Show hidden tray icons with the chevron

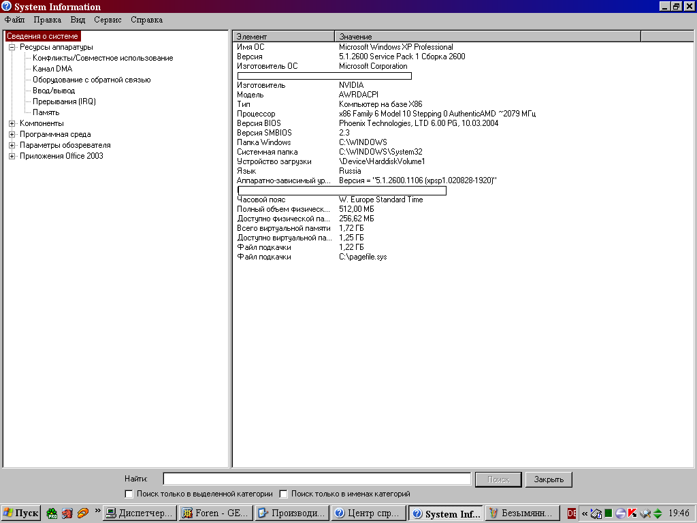585,513
